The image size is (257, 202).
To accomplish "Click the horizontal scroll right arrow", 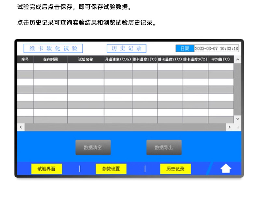I will [229, 127].
